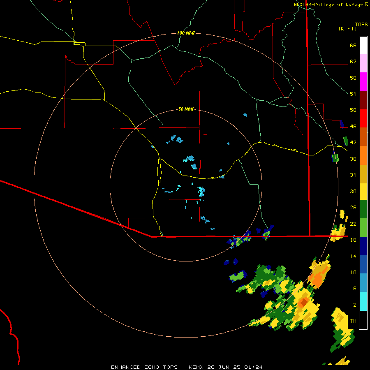Click the light green legend swatch
Viewport: 370px width, 370px height.
pyautogui.click(x=363, y=228)
